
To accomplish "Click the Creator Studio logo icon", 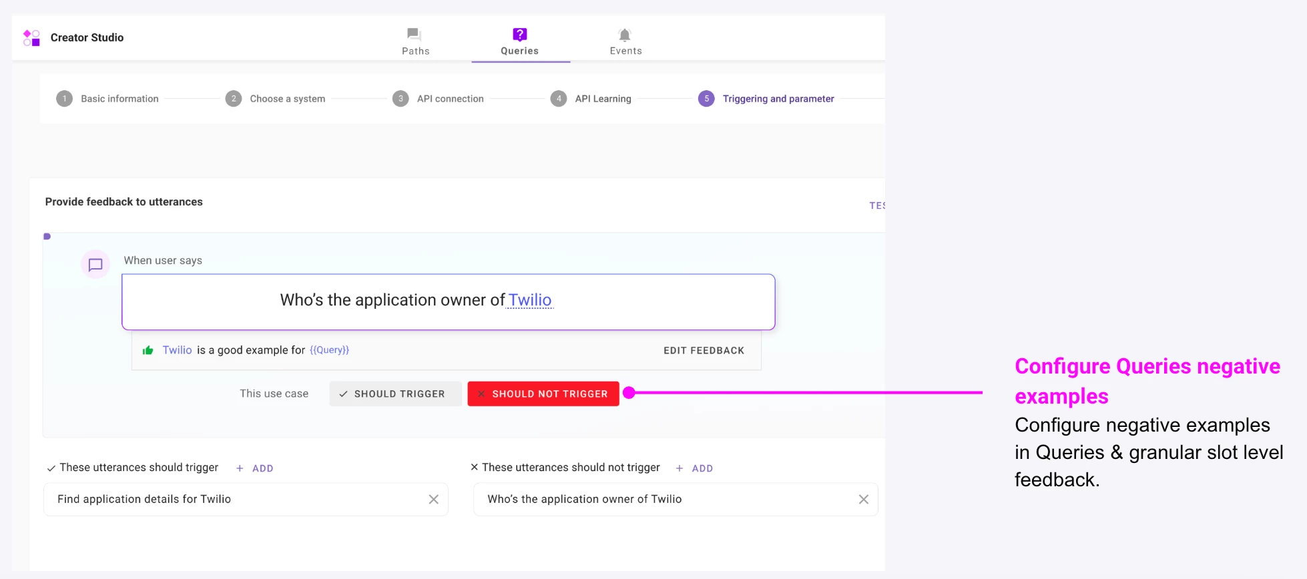I will [31, 37].
